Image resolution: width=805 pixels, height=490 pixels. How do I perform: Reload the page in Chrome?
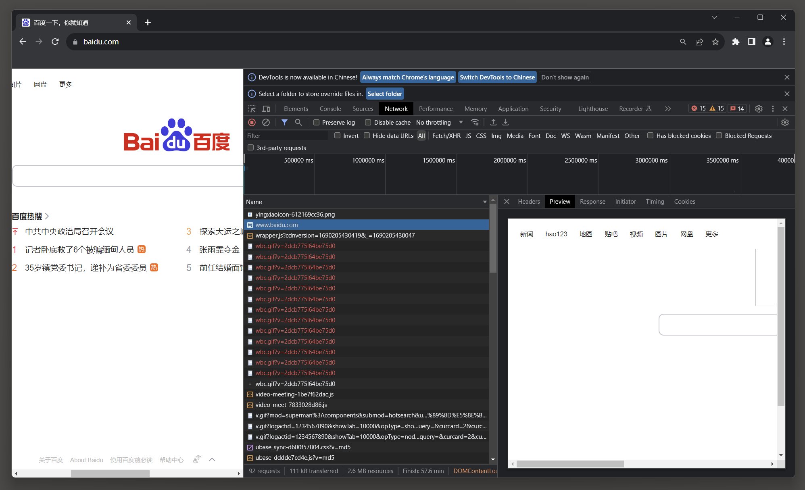[x=55, y=42]
